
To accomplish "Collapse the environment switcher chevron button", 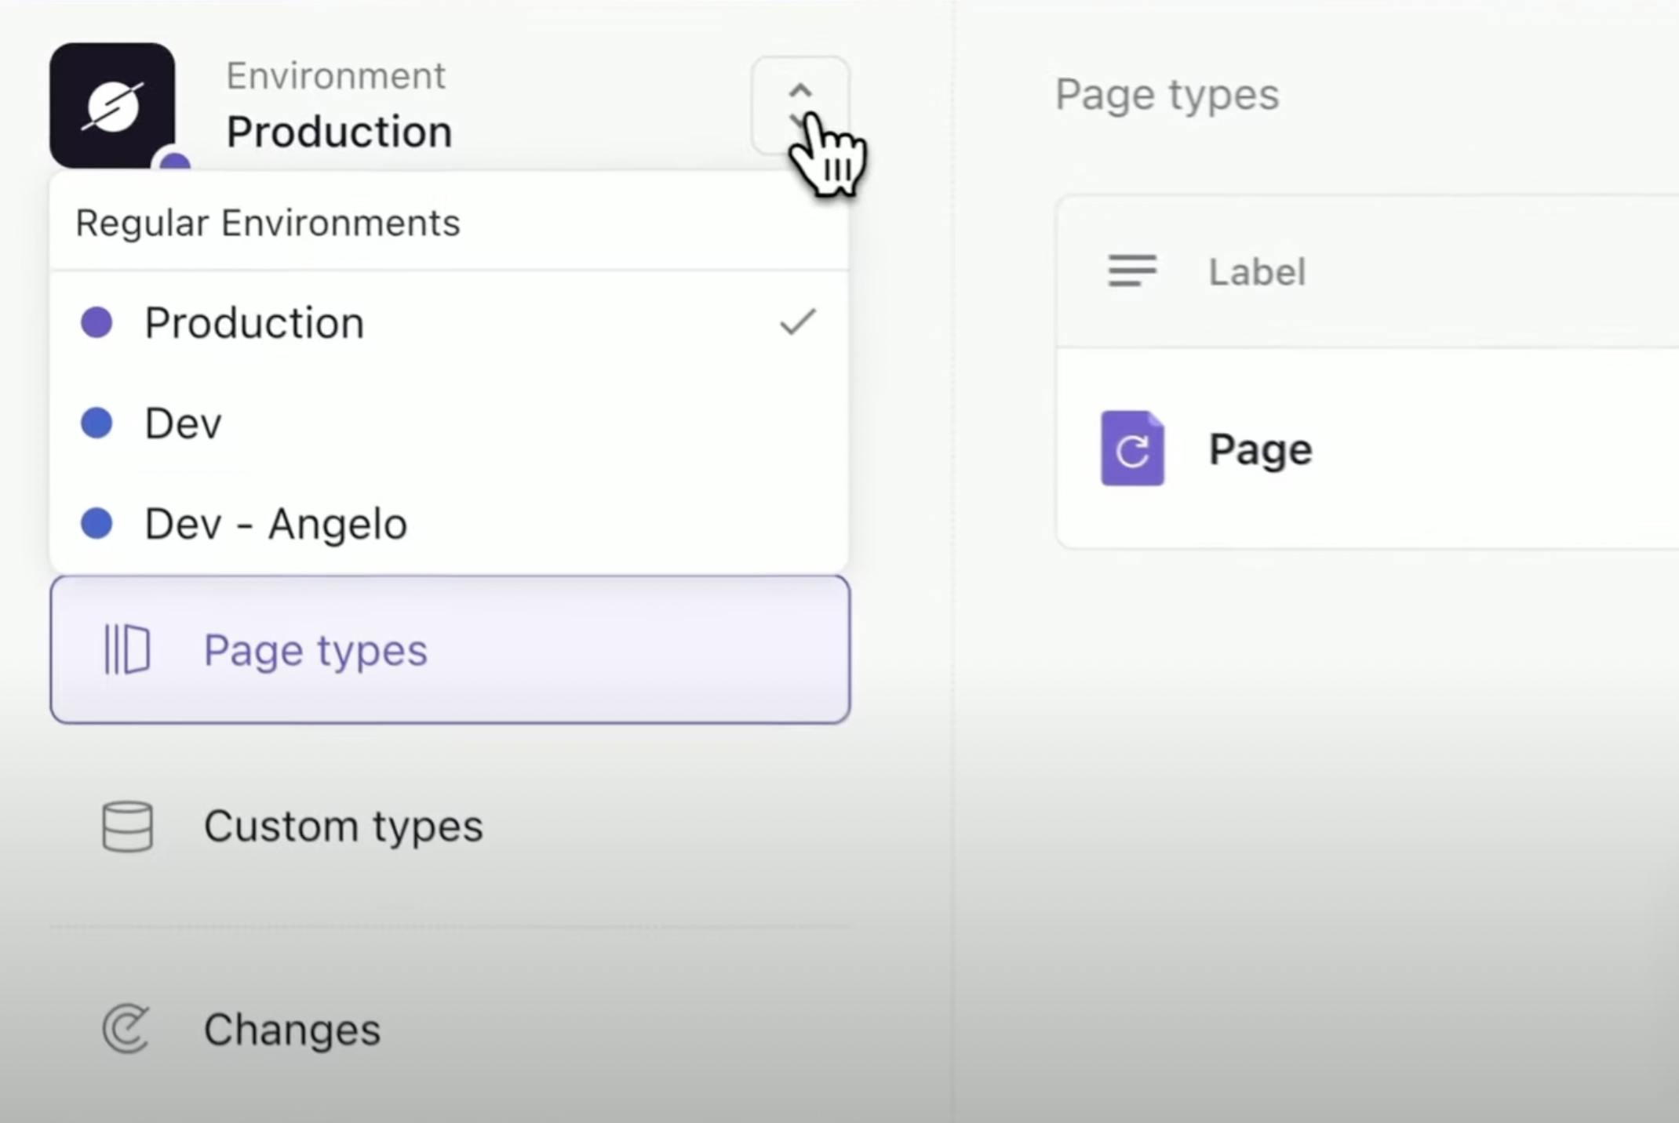I will point(799,104).
